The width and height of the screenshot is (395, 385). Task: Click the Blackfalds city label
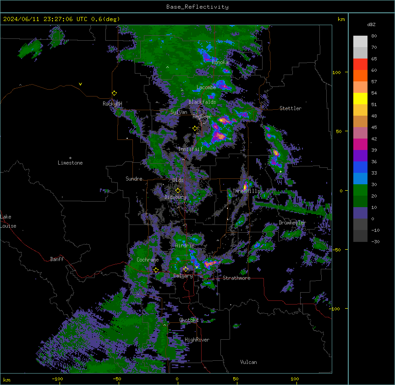202,102
